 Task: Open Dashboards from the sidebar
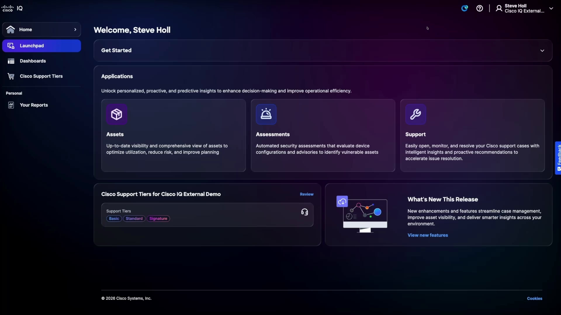41,61
